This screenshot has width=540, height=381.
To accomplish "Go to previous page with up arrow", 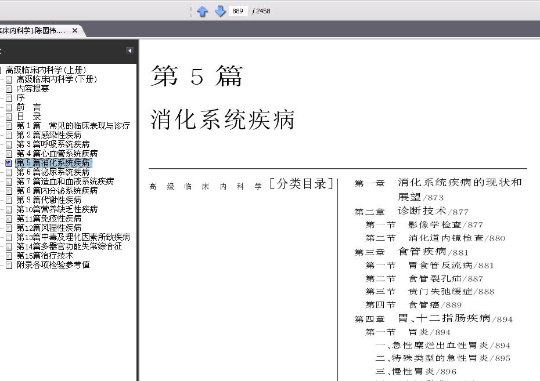I will click(x=202, y=12).
